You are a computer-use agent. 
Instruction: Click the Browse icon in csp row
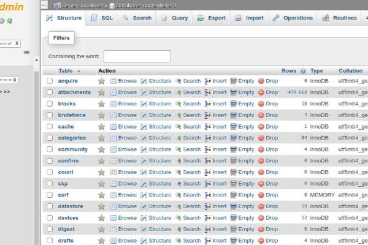click(x=113, y=184)
